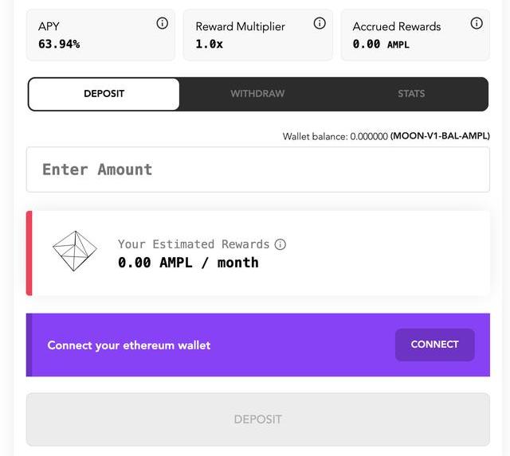The height and width of the screenshot is (456, 510).
Task: Select the DEPOSIT tab
Action: pyautogui.click(x=104, y=94)
